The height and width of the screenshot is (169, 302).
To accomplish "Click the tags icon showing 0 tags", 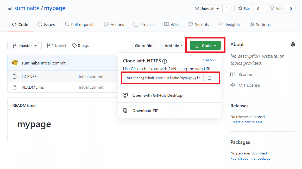I will pos(75,45).
